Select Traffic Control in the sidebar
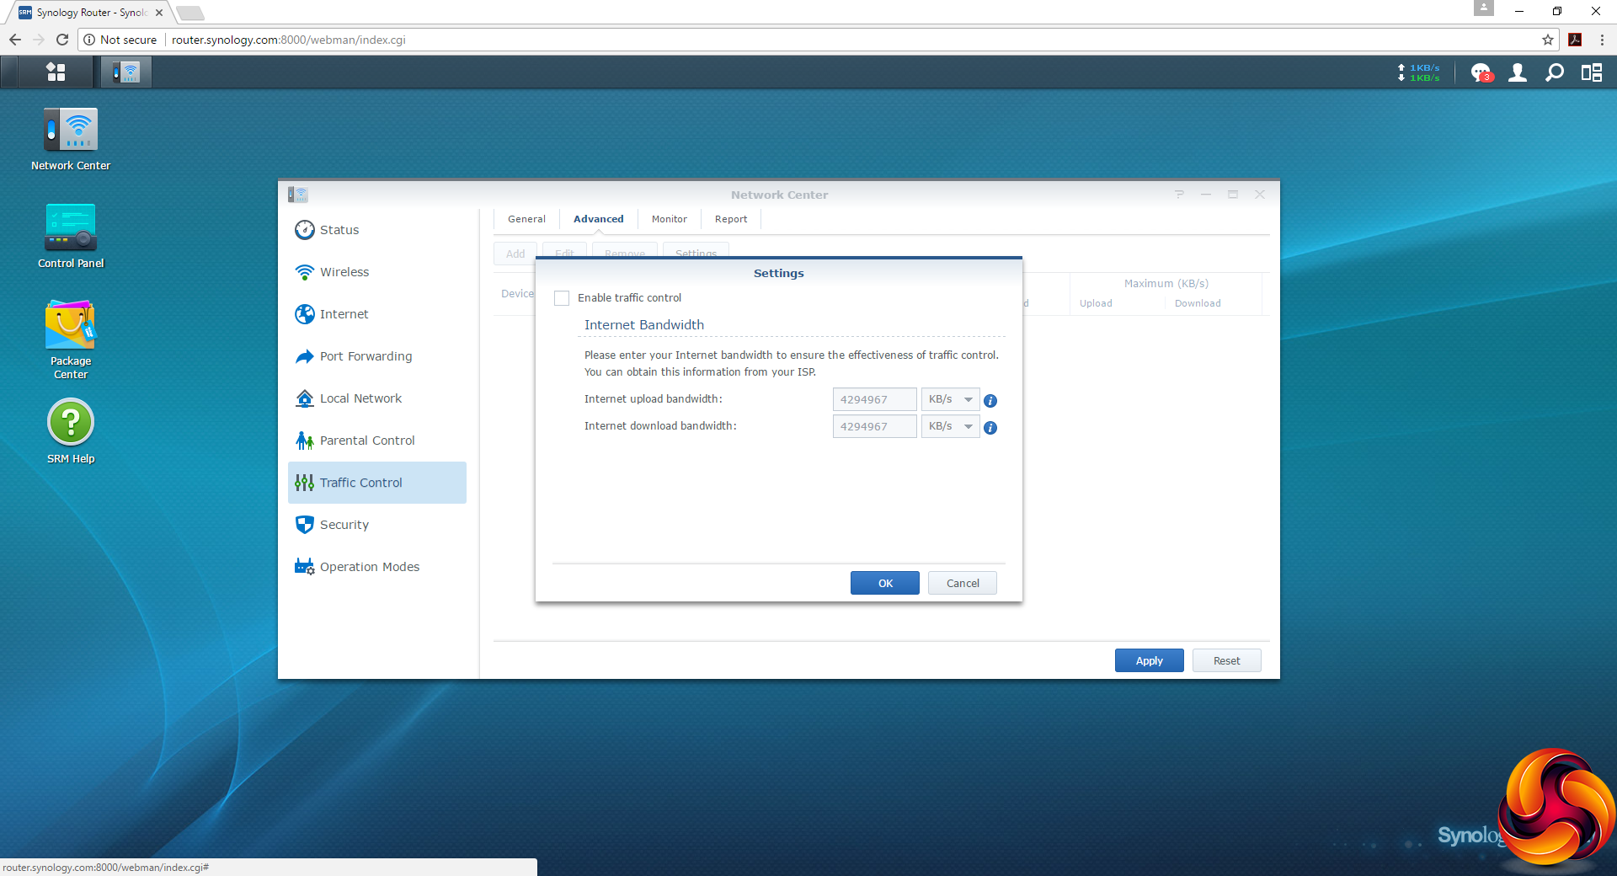This screenshot has width=1617, height=876. coord(377,483)
